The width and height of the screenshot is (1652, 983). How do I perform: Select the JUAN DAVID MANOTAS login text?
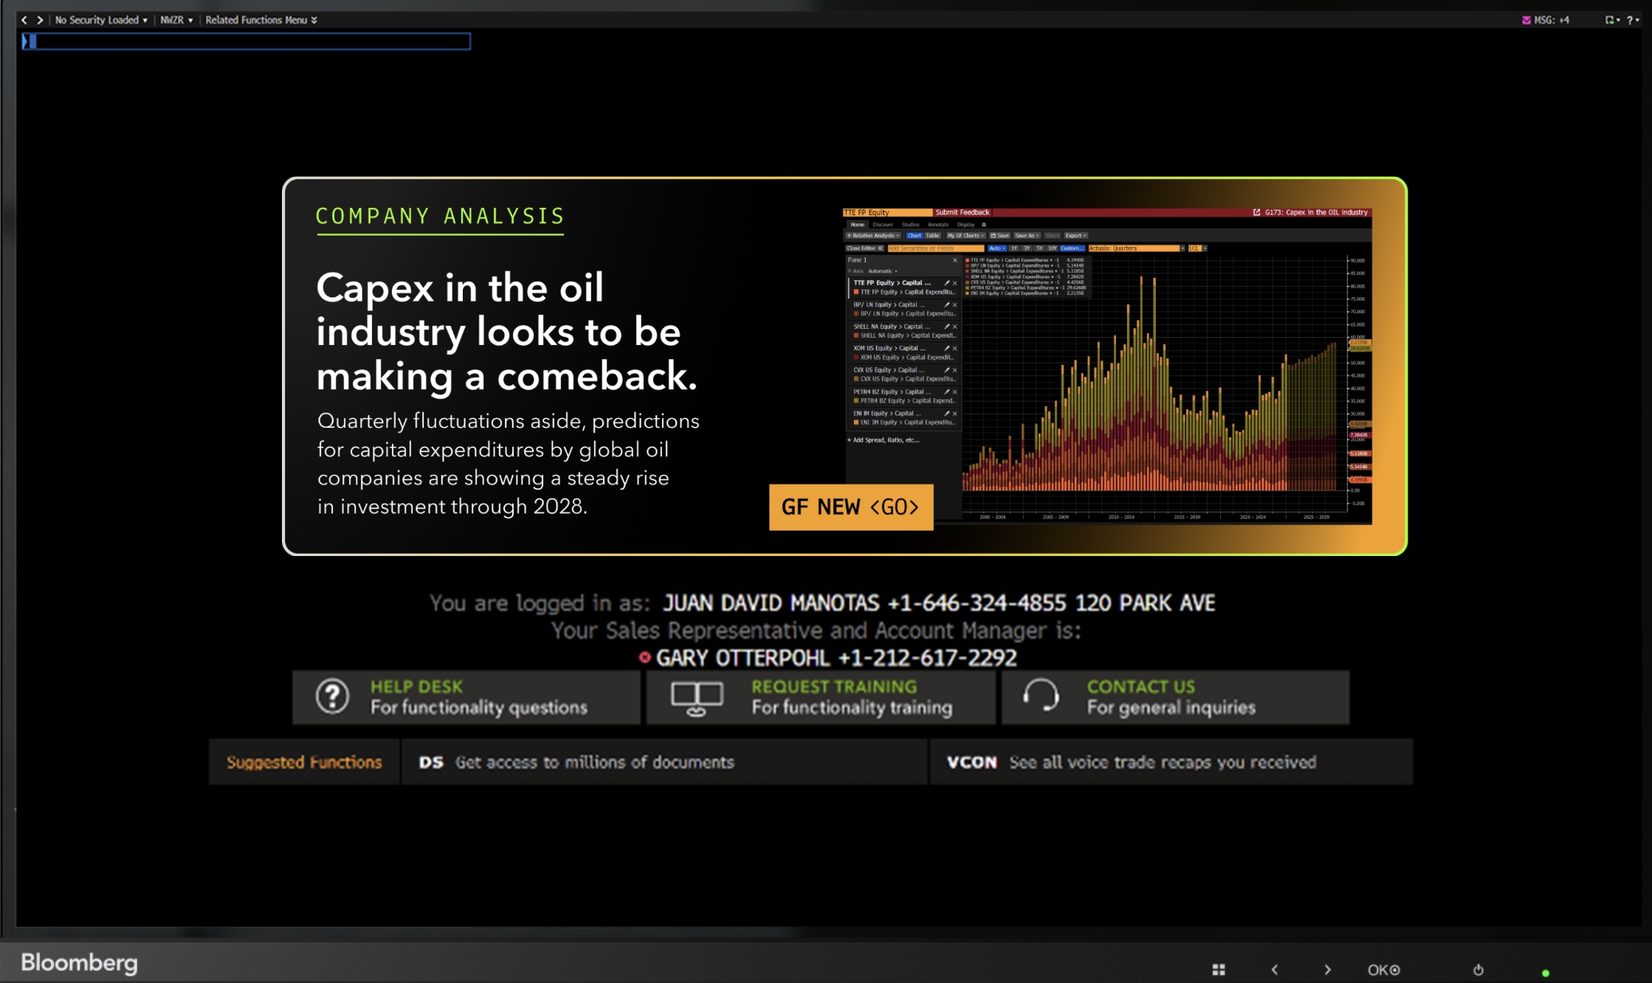click(x=939, y=603)
